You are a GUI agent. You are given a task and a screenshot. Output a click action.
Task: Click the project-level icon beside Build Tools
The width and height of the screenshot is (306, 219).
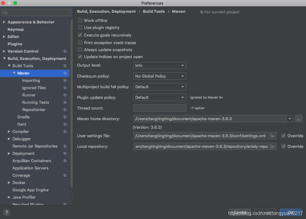[x=65, y=66]
